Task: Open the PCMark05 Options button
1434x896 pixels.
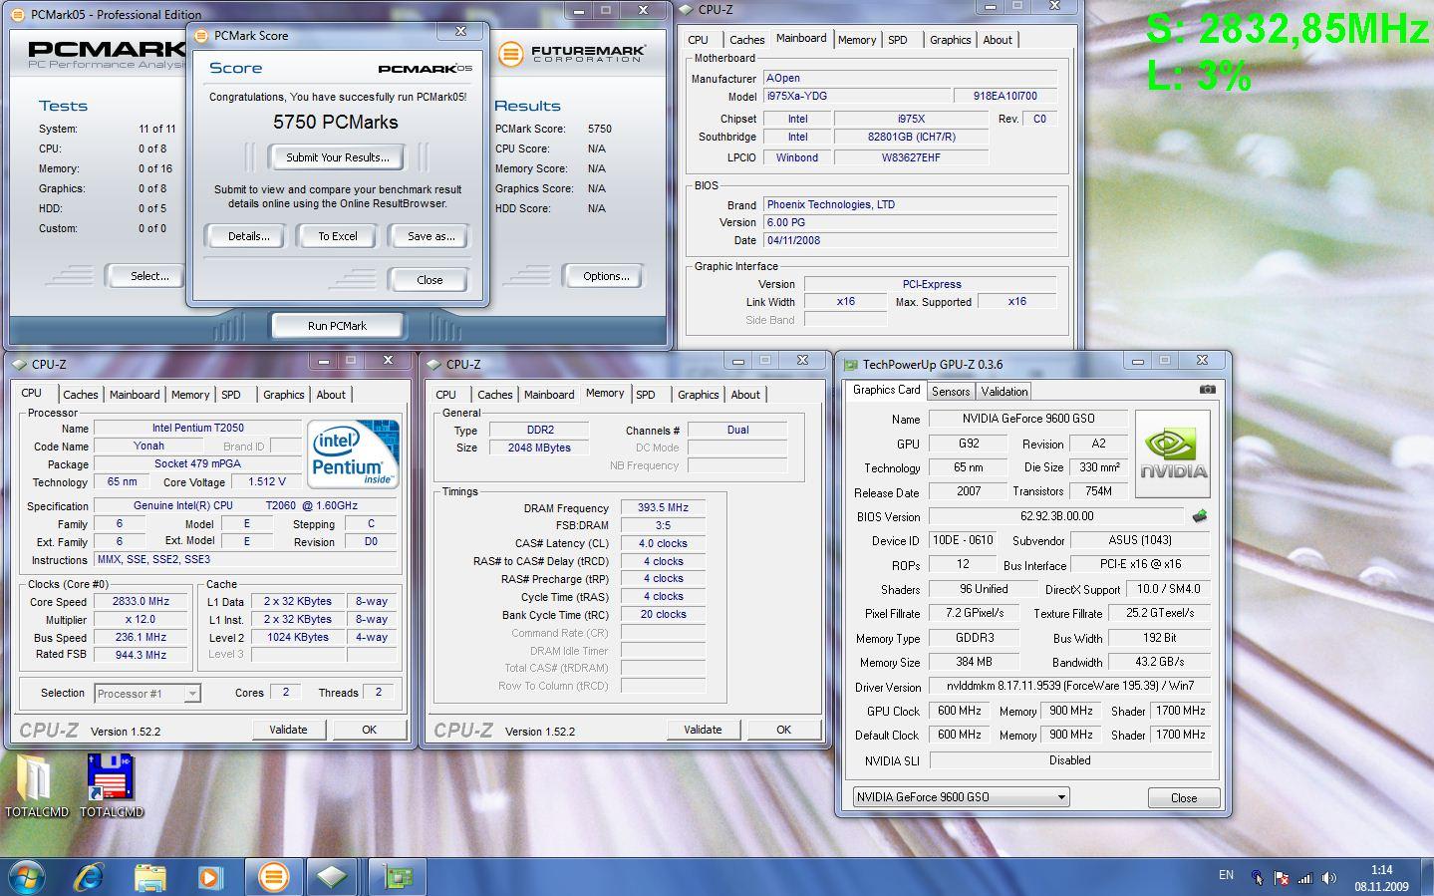Action: [x=606, y=276]
